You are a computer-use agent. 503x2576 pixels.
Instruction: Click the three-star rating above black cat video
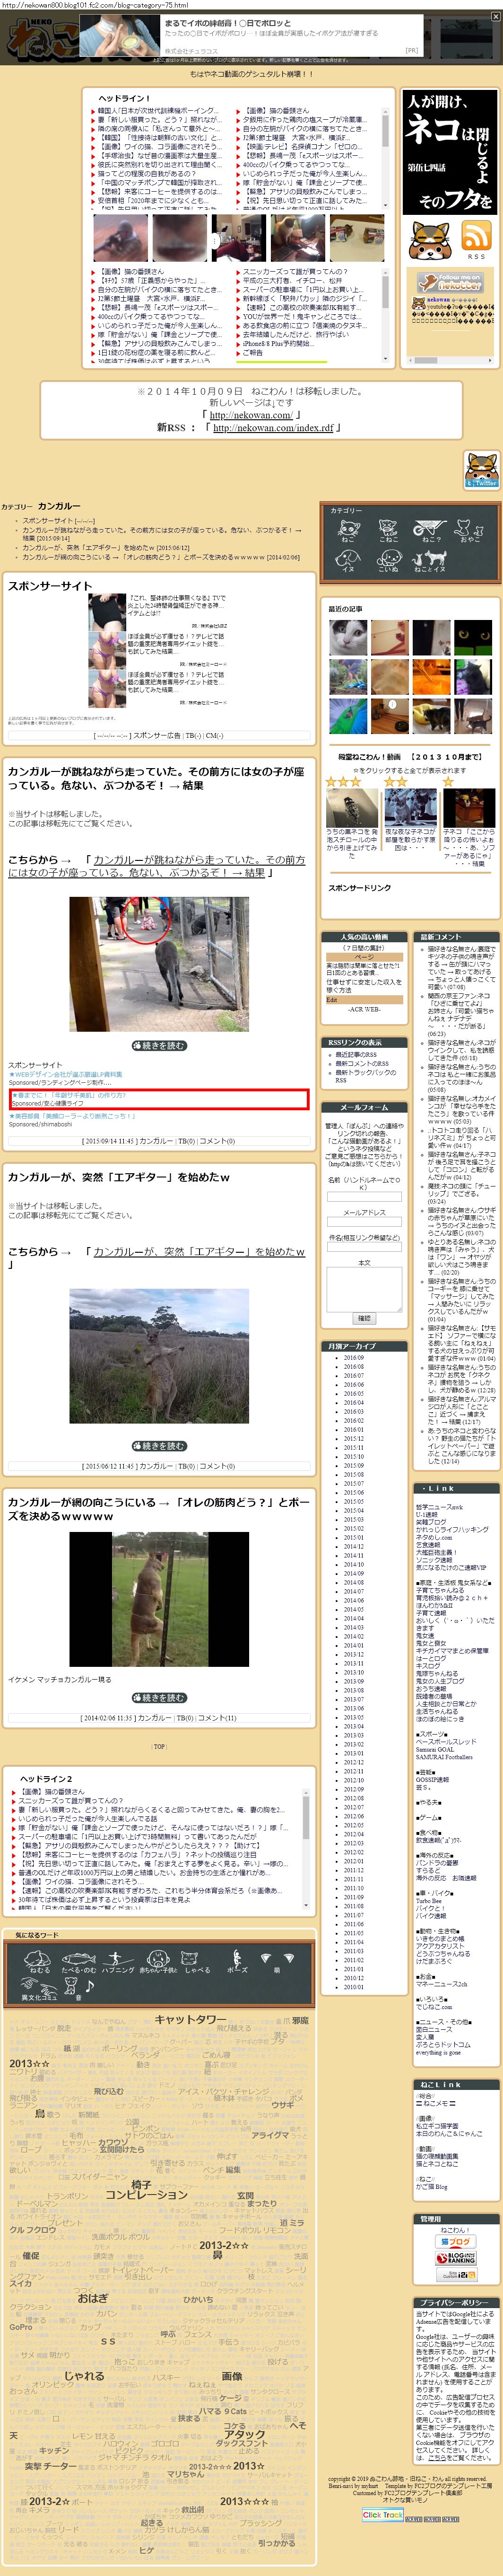(x=344, y=782)
